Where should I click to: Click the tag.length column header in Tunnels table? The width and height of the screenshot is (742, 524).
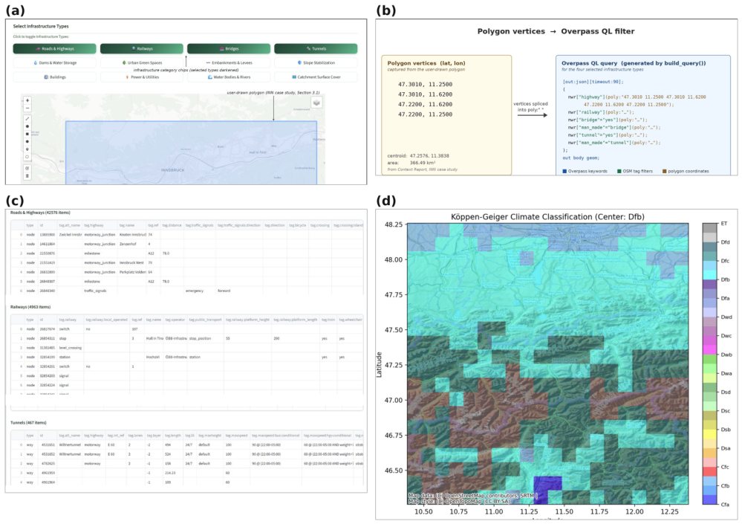coord(173,436)
